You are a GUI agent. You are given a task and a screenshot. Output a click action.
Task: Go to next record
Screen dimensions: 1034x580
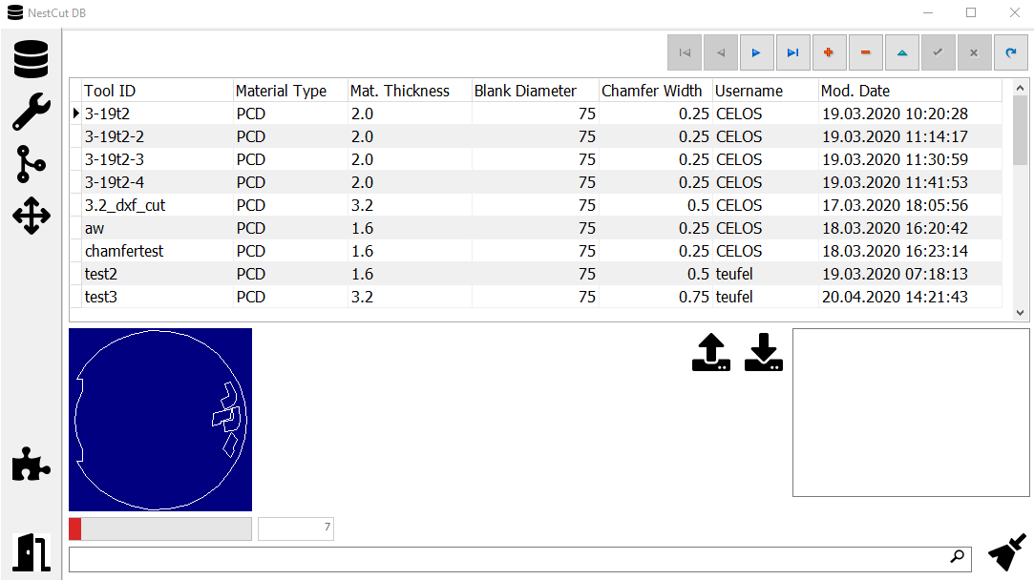[756, 52]
